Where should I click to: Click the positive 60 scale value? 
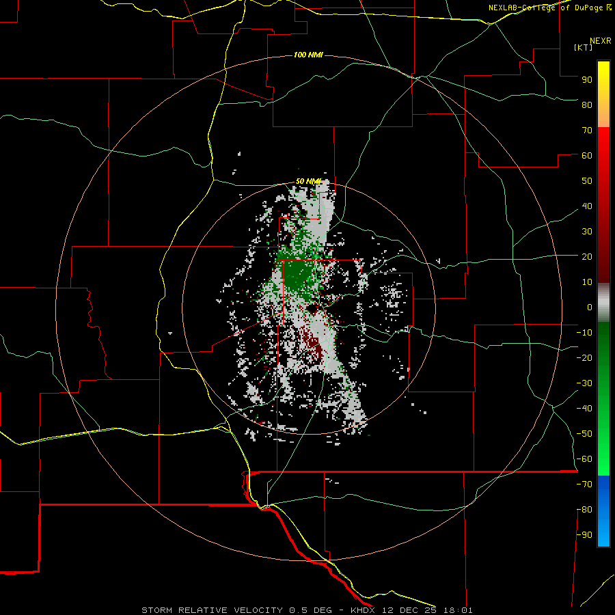tap(587, 156)
